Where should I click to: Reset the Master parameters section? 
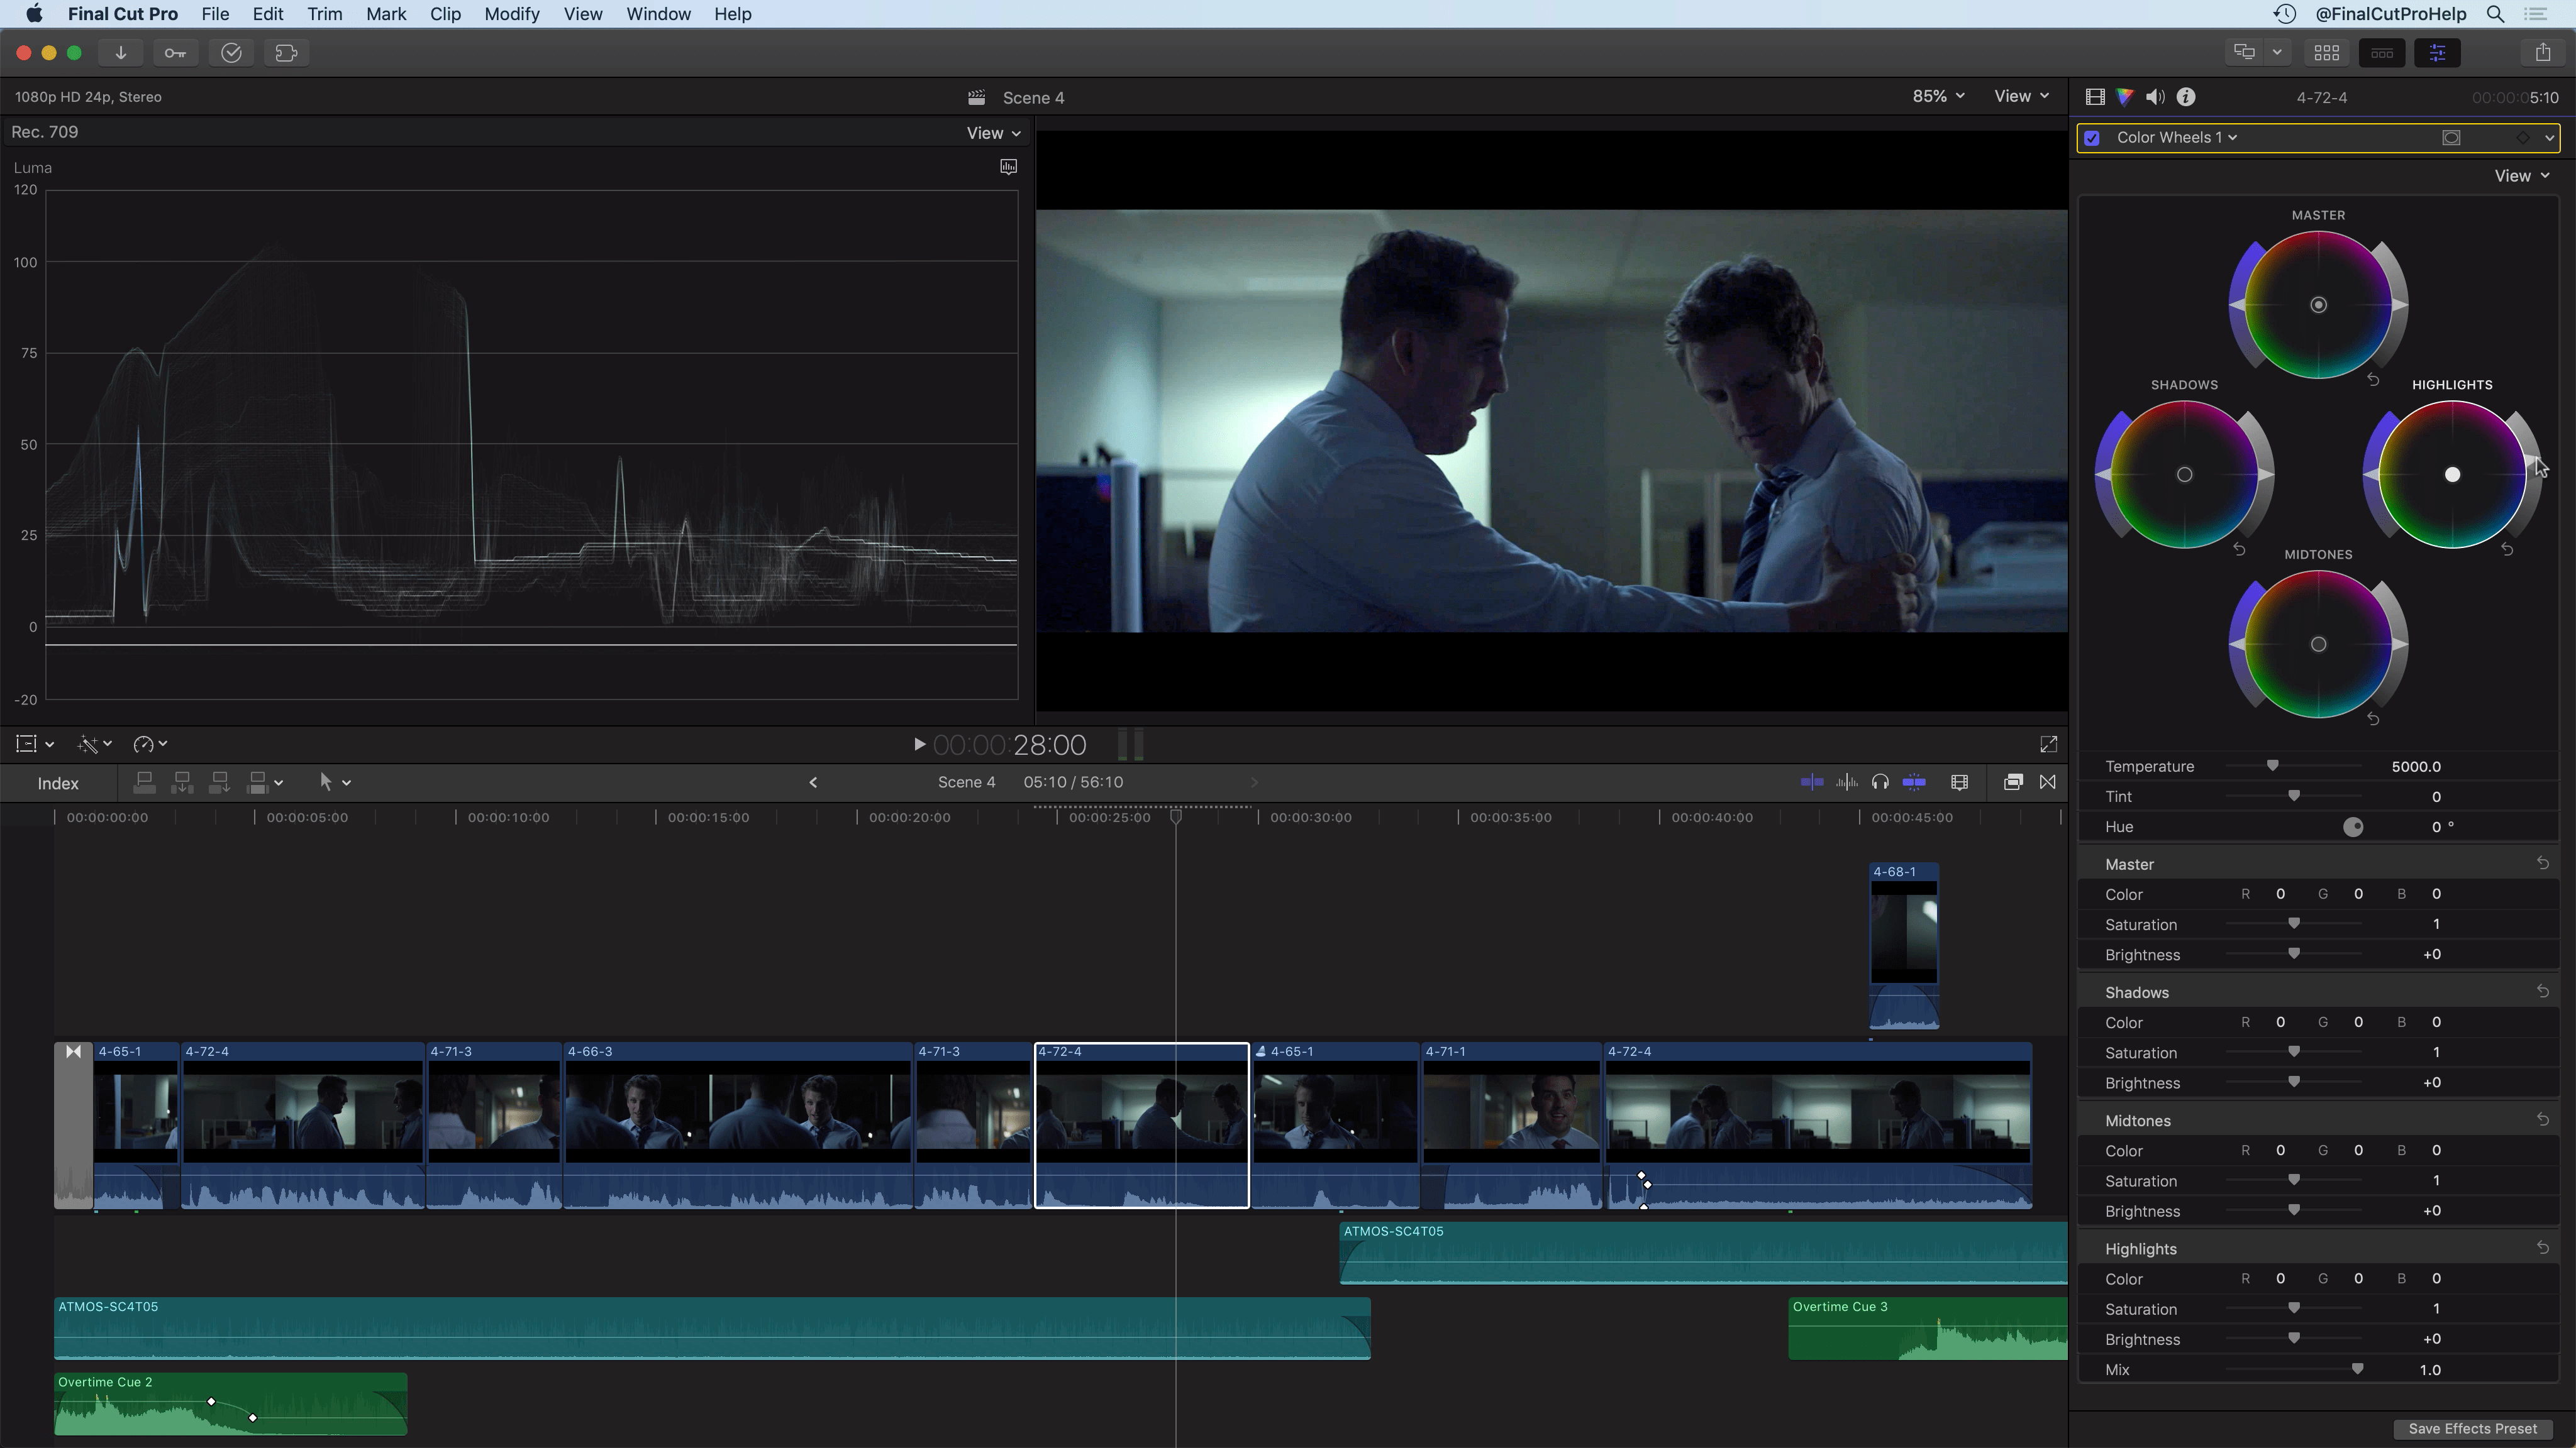pos(2542,862)
